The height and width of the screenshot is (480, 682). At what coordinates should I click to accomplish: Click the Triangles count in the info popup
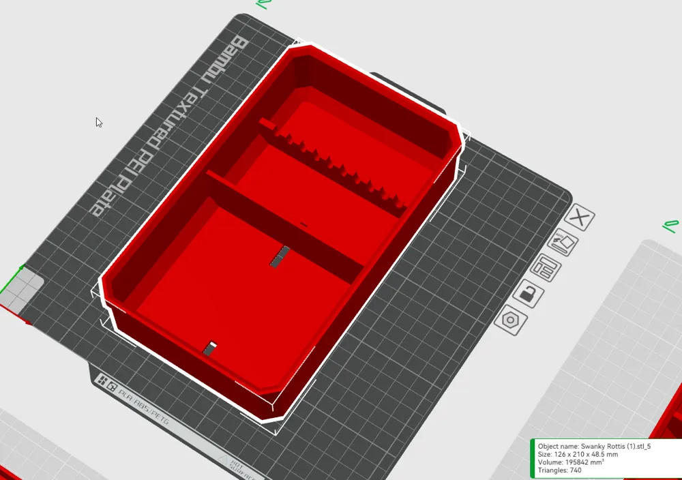[x=559, y=470]
